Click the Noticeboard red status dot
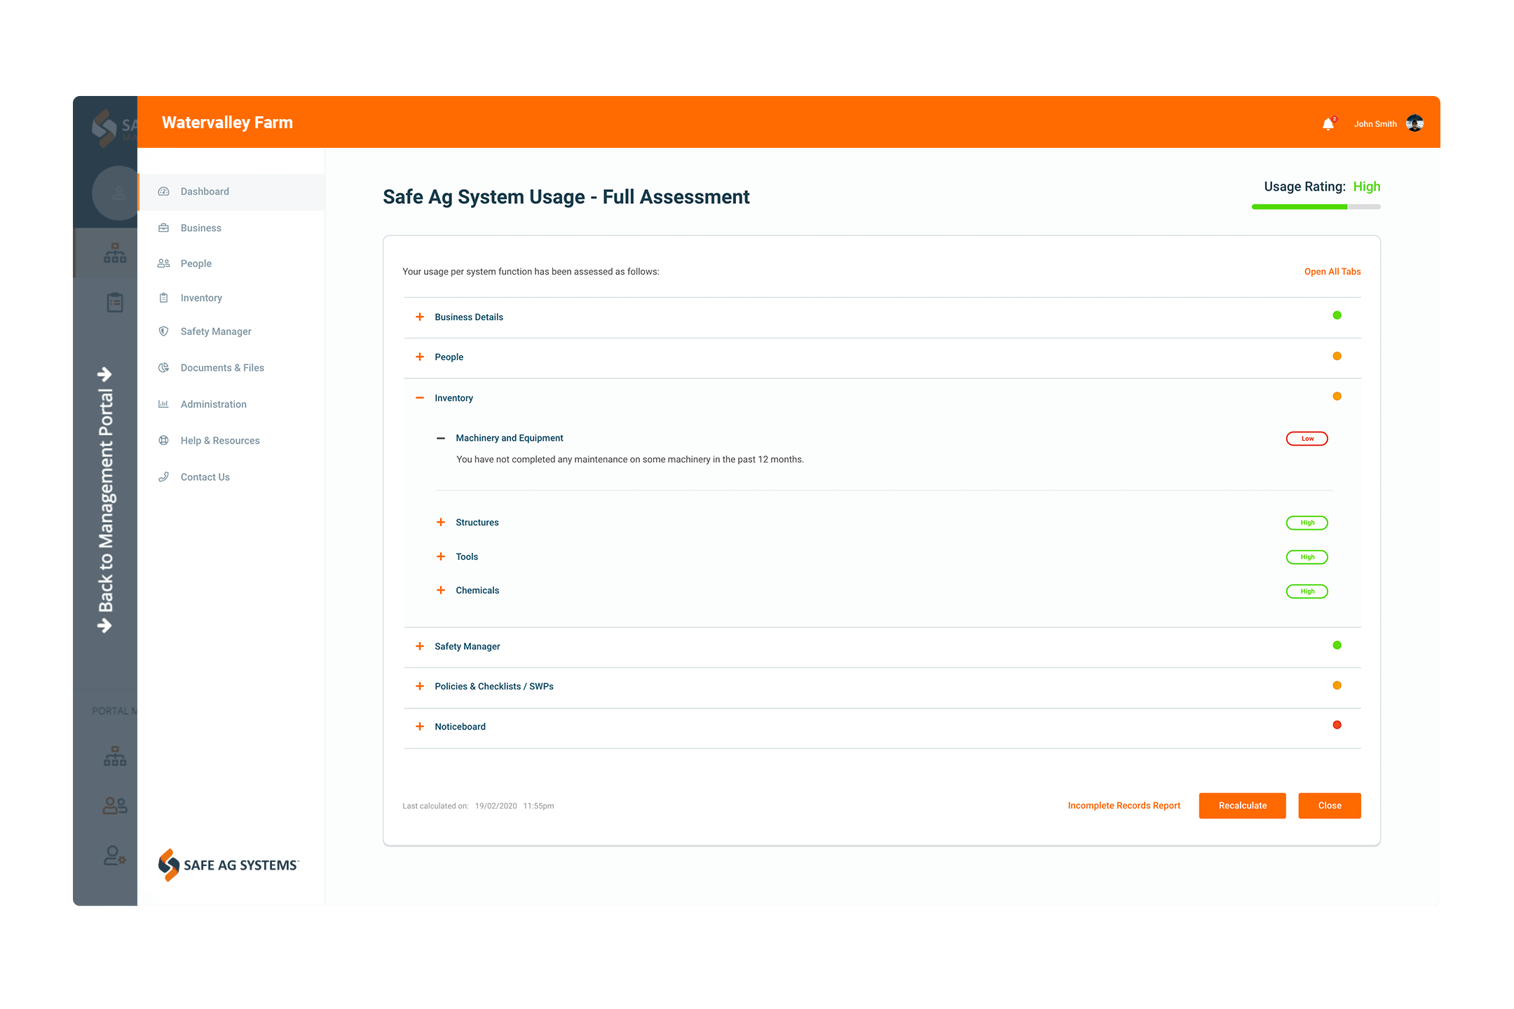 click(x=1337, y=725)
